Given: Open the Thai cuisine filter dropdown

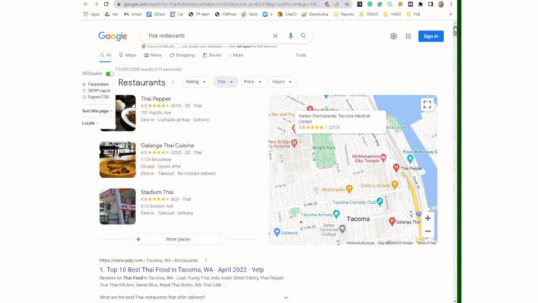Looking at the screenshot, I should point(225,81).
